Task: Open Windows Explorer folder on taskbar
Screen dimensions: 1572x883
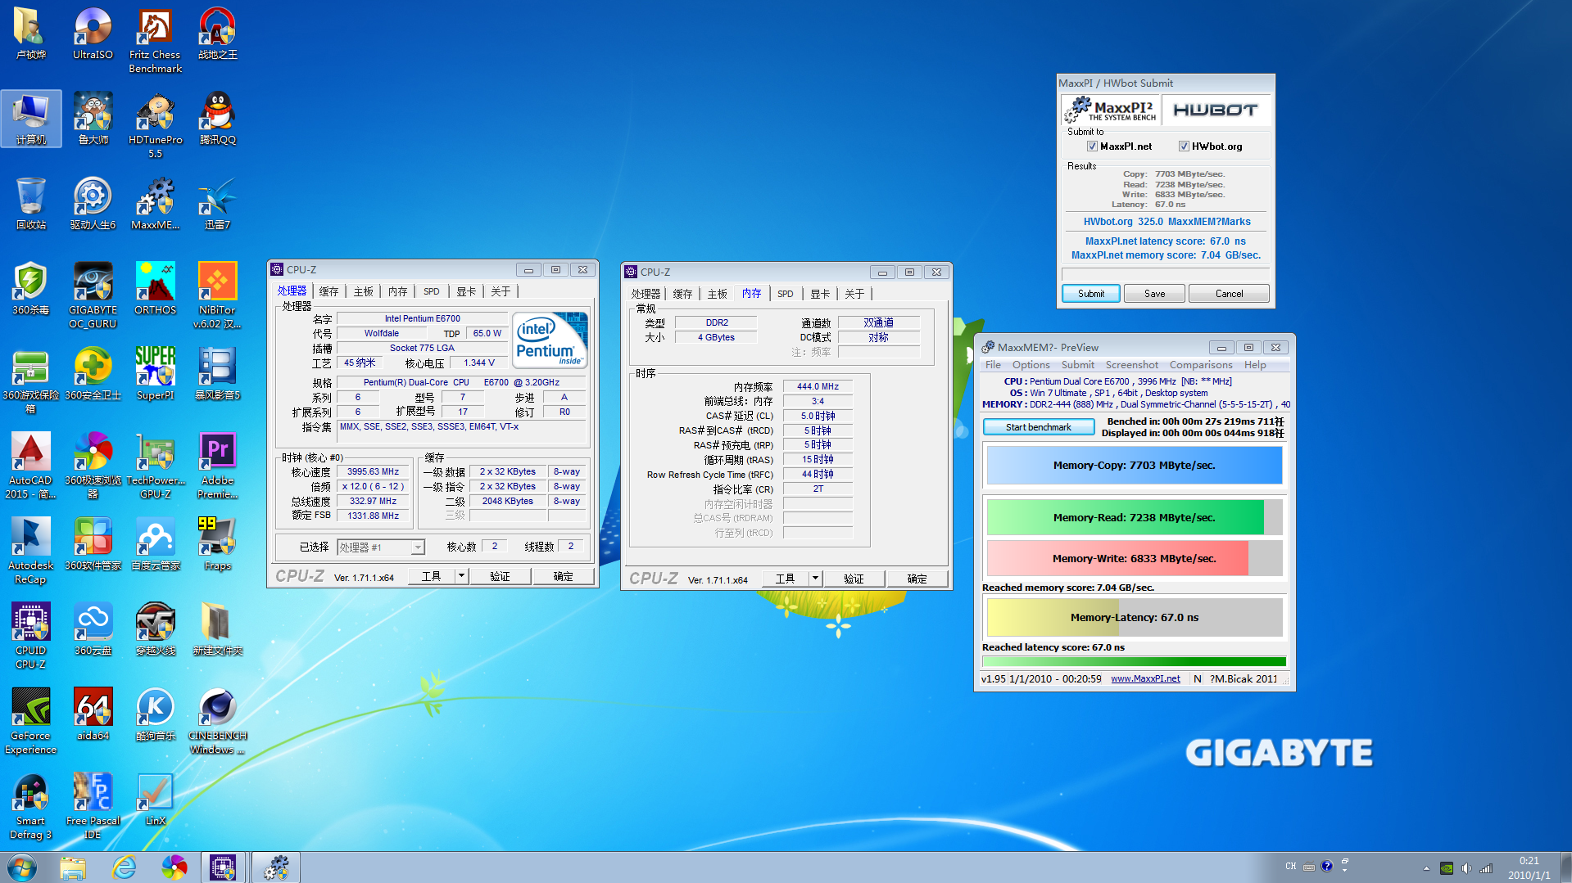Action: click(x=72, y=867)
